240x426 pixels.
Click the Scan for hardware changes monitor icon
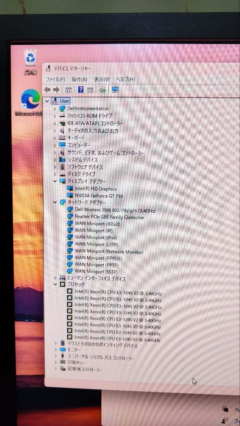tap(115, 90)
